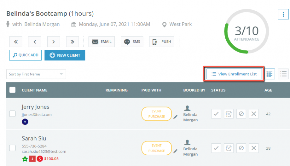Screen dimensions: 290x166
Task: Tick the select-all checkbox in header
Action: pos(12,90)
